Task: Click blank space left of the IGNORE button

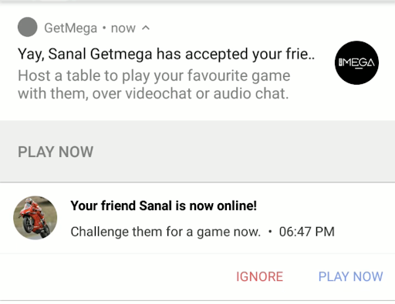Action: 116,276
